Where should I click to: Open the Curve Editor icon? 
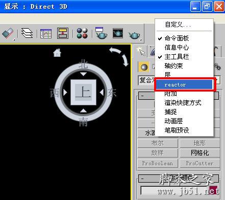(46, 33)
